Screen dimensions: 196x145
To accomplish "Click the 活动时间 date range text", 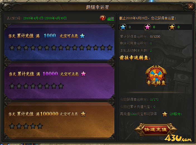I will tap(45, 18).
